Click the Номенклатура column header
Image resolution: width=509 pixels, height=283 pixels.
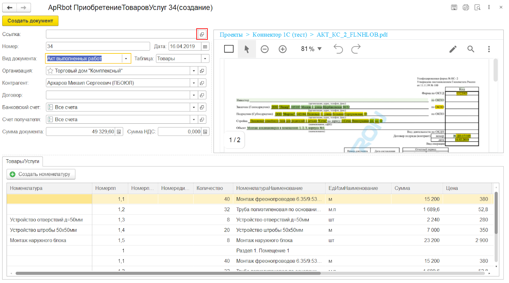point(49,188)
